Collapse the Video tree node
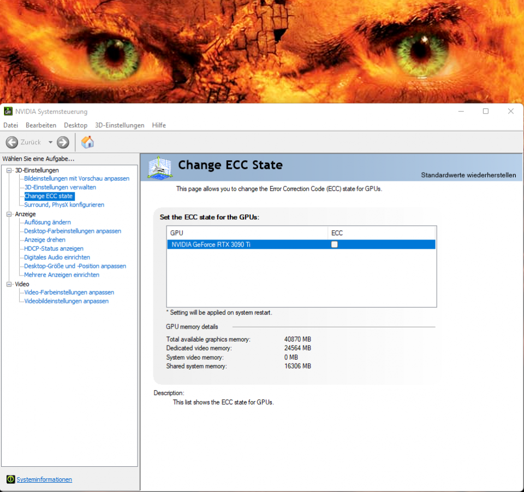 point(9,284)
